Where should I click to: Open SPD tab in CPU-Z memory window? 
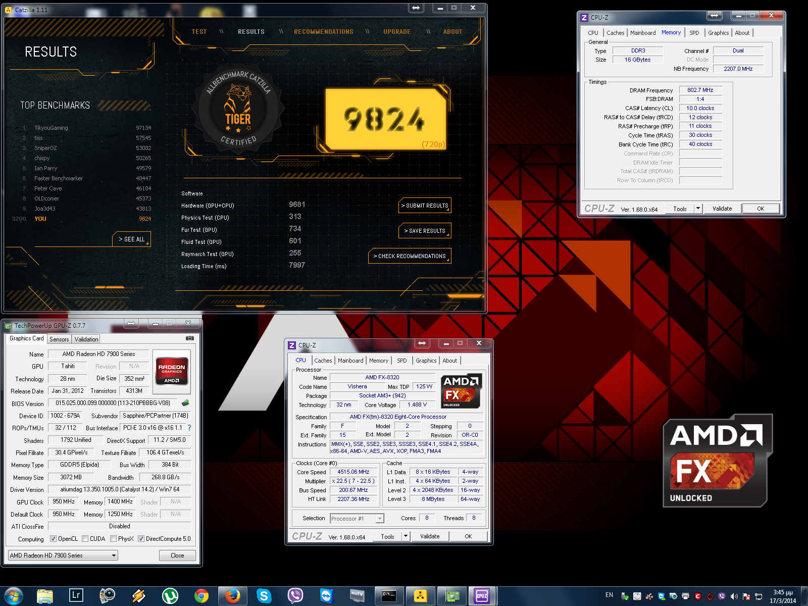pyautogui.click(x=694, y=33)
